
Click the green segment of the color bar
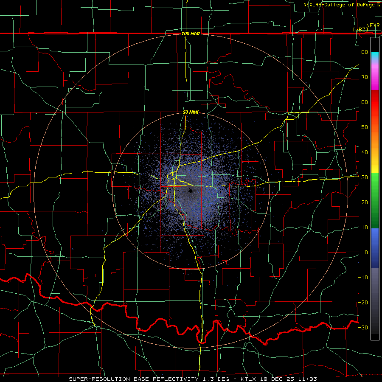[375, 200]
